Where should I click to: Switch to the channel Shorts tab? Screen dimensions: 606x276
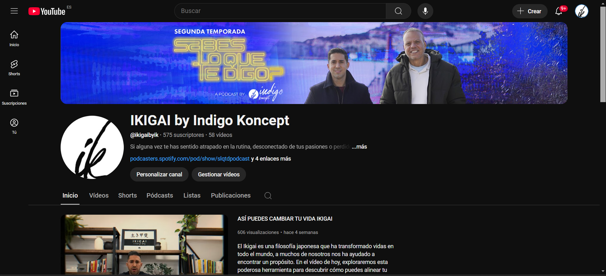[x=128, y=195]
